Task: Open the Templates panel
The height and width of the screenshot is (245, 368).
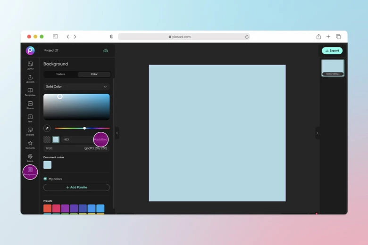Action: 30,91
